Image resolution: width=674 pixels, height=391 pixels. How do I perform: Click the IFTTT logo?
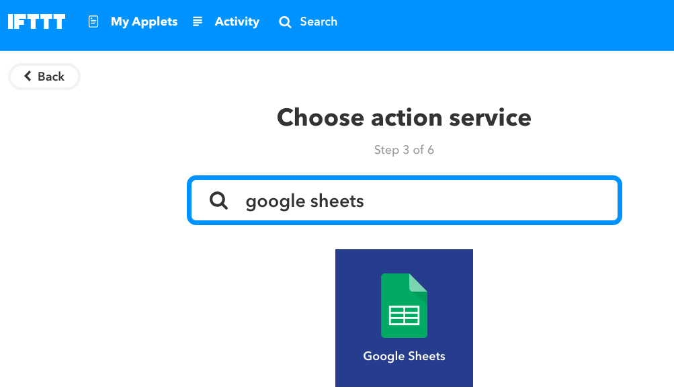click(x=36, y=21)
